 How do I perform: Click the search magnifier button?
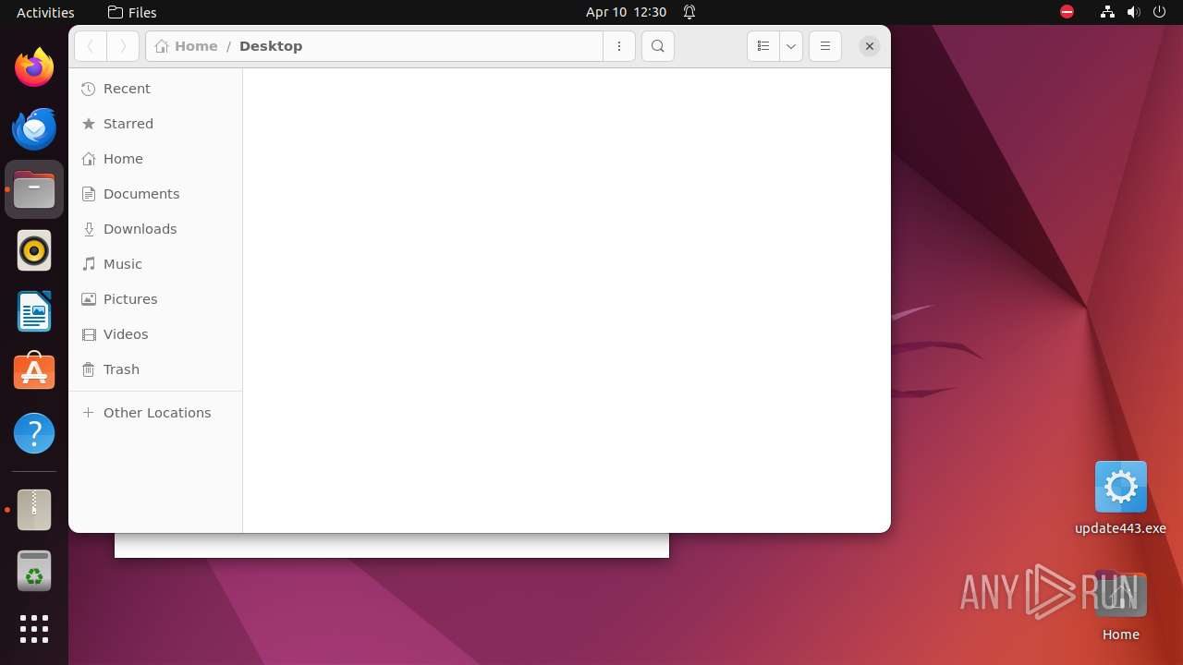[658, 46]
